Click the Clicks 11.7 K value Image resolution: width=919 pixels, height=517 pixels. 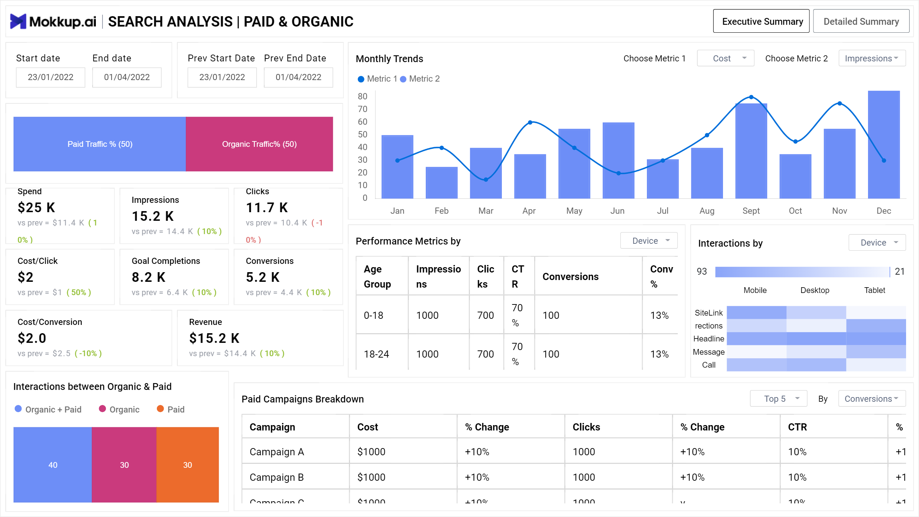pyautogui.click(x=267, y=208)
